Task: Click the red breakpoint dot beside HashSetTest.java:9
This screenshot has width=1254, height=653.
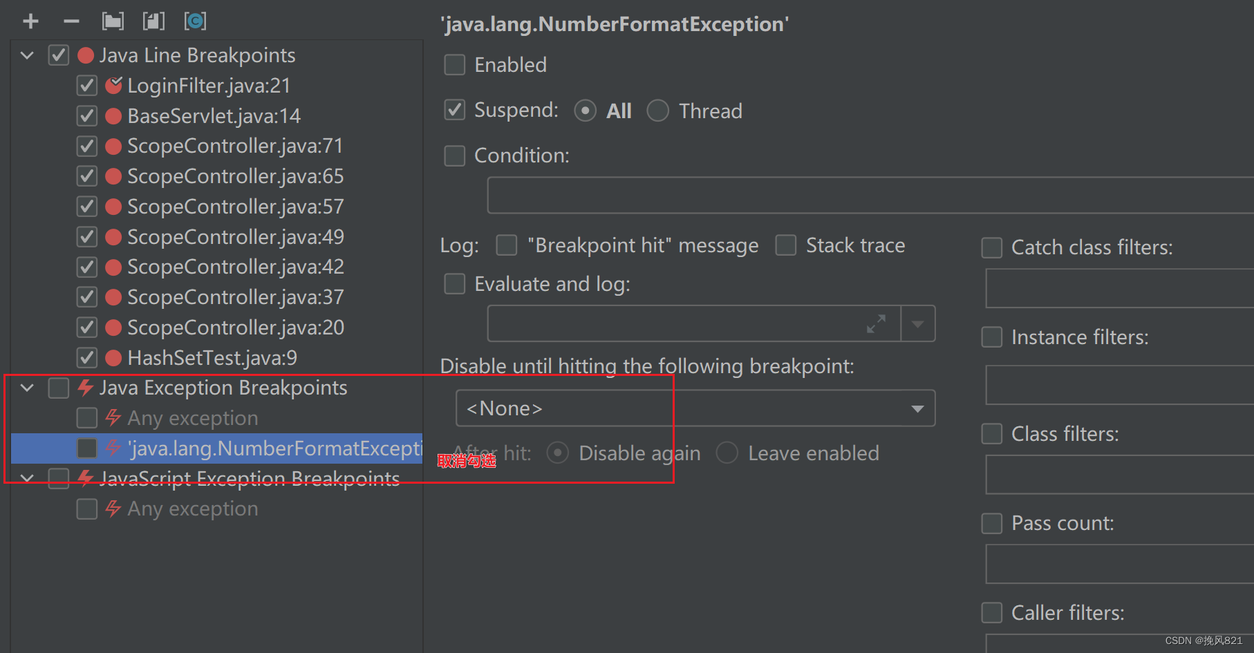Action: tap(114, 357)
